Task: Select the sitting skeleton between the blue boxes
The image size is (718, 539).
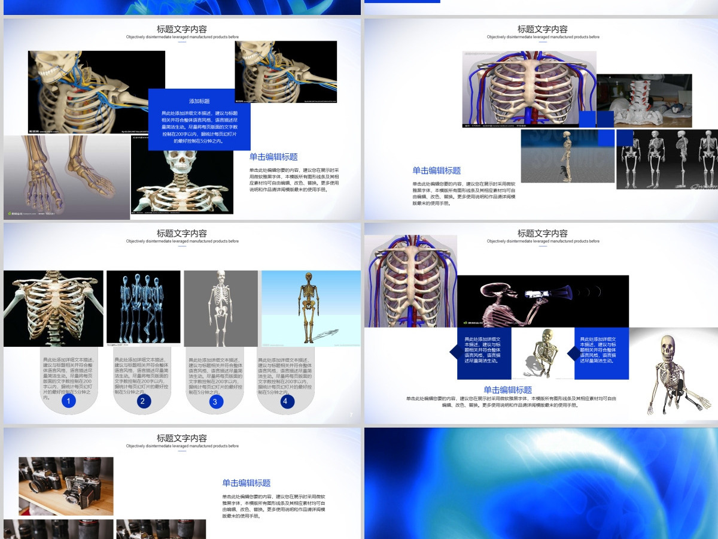Action: 543,353
